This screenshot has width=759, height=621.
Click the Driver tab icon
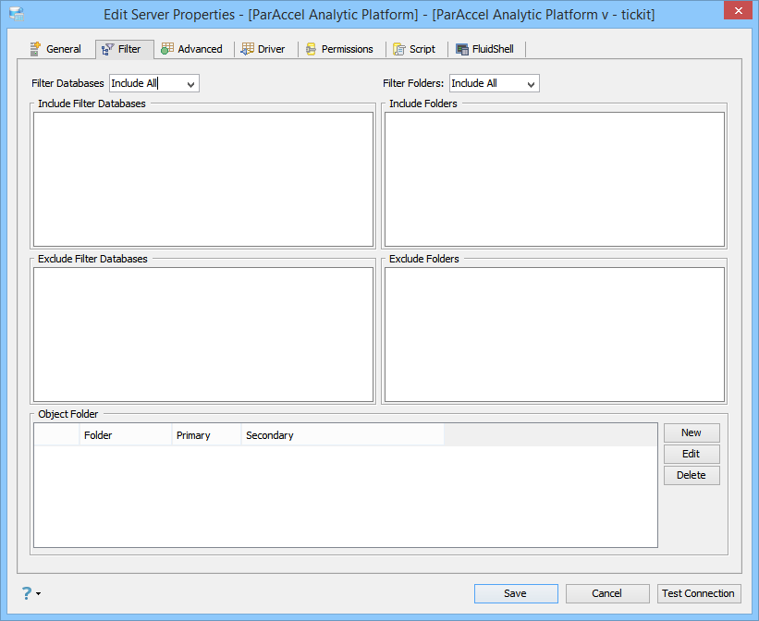248,48
